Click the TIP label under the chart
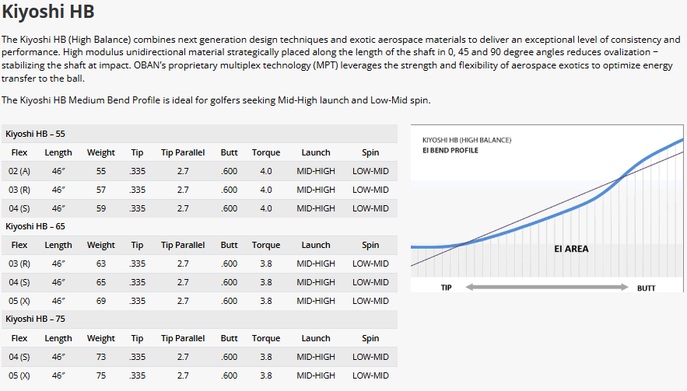The image size is (687, 391). pyautogui.click(x=446, y=288)
